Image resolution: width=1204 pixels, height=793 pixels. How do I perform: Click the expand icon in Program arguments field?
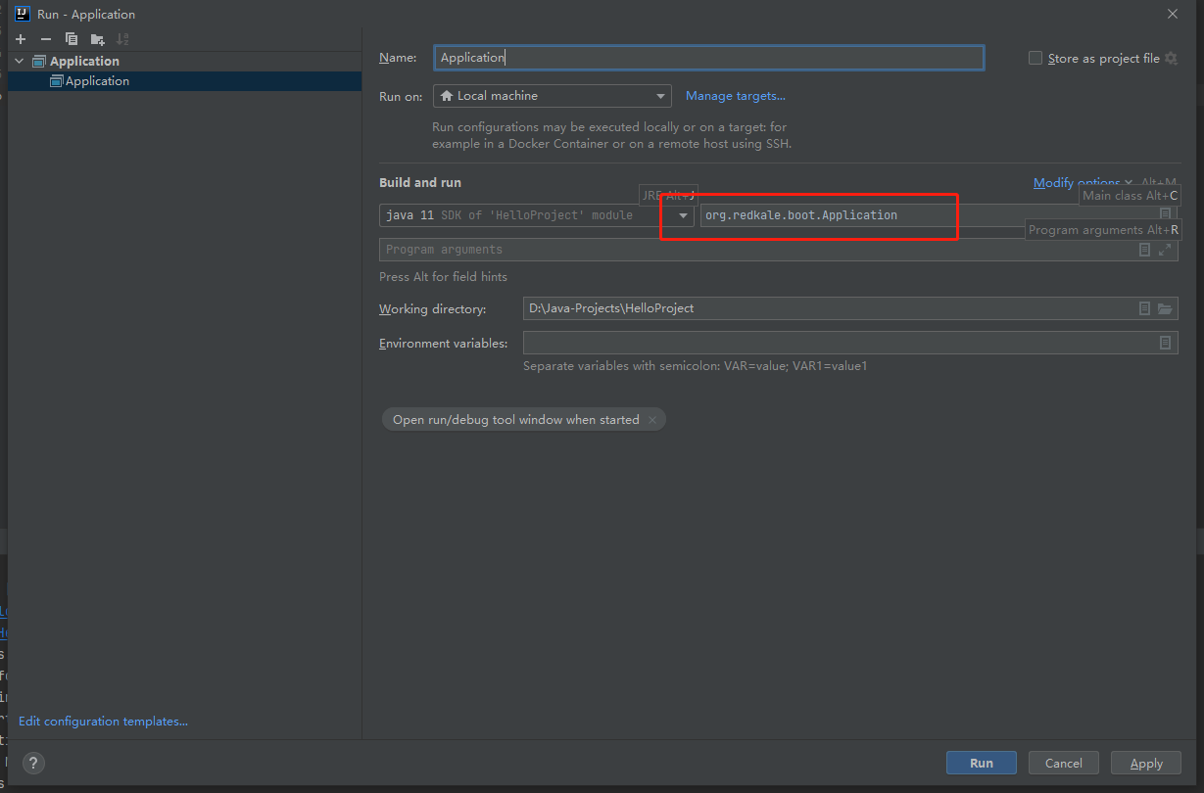tap(1165, 250)
